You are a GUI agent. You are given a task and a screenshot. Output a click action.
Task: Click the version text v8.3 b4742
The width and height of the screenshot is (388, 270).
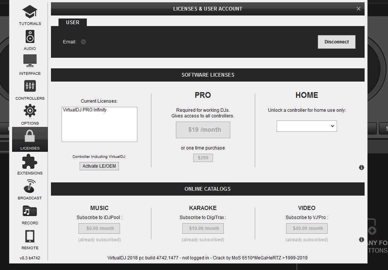[30, 258]
